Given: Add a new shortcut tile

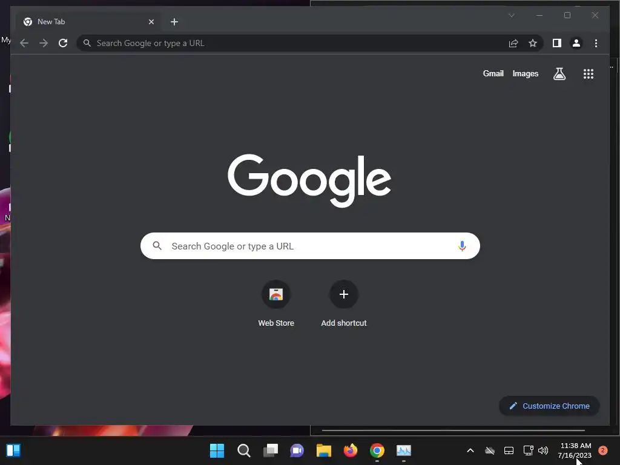Looking at the screenshot, I should 344,304.
